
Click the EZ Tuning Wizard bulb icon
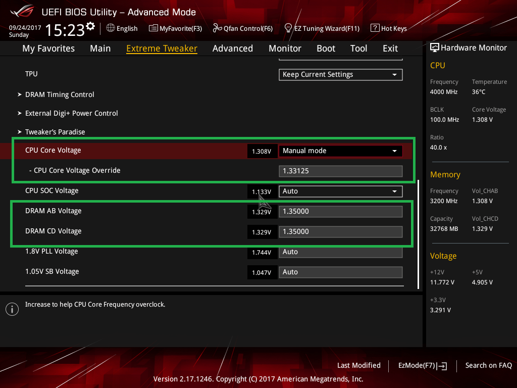point(288,28)
